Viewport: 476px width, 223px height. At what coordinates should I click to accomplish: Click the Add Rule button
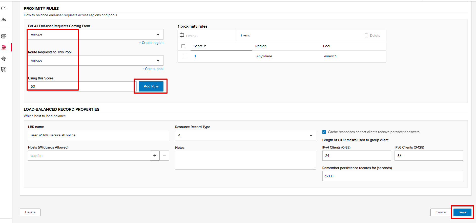tap(151, 86)
